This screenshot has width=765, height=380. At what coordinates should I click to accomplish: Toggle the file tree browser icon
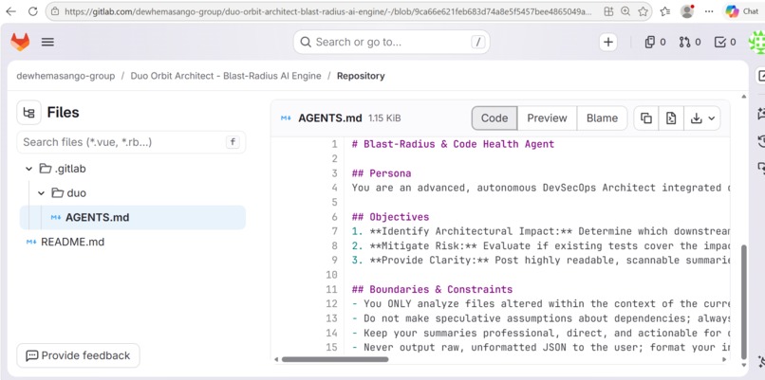click(28, 113)
